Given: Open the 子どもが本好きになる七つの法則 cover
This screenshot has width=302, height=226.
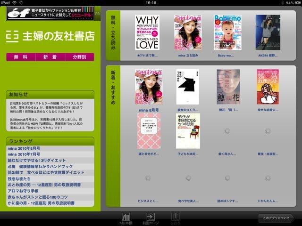Looking at the screenshot, I should [x=188, y=131].
